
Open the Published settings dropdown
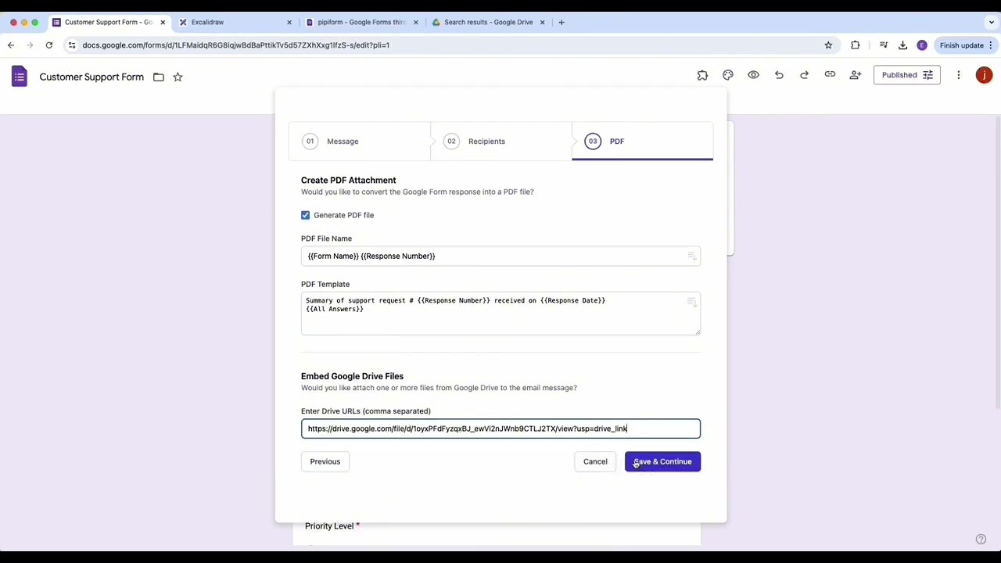(x=906, y=75)
